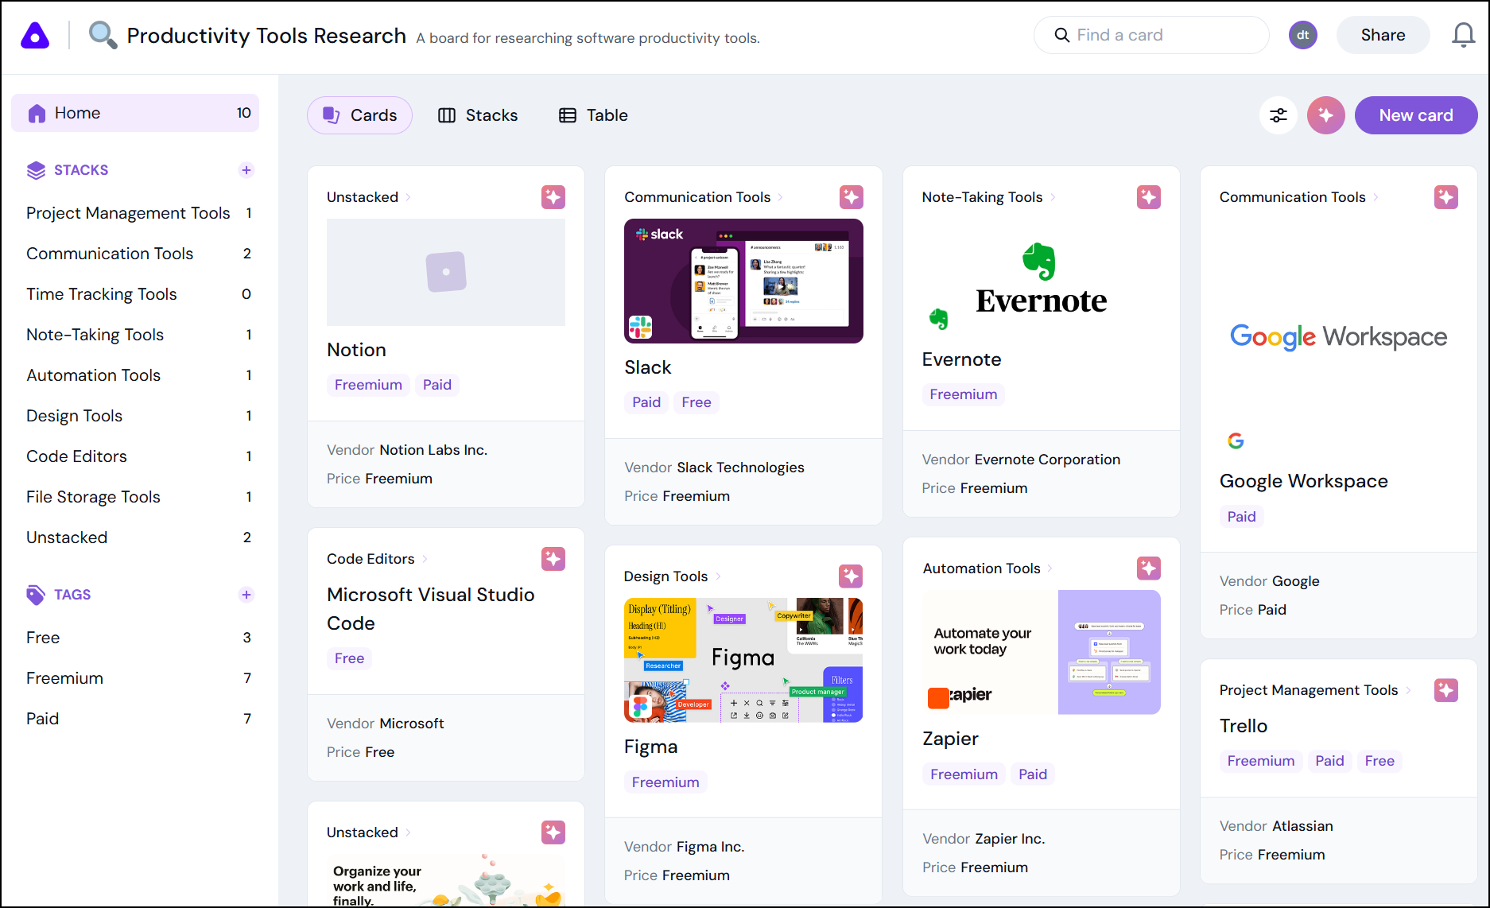
Task: Click Free tag on Trello card
Action: [x=1379, y=761]
